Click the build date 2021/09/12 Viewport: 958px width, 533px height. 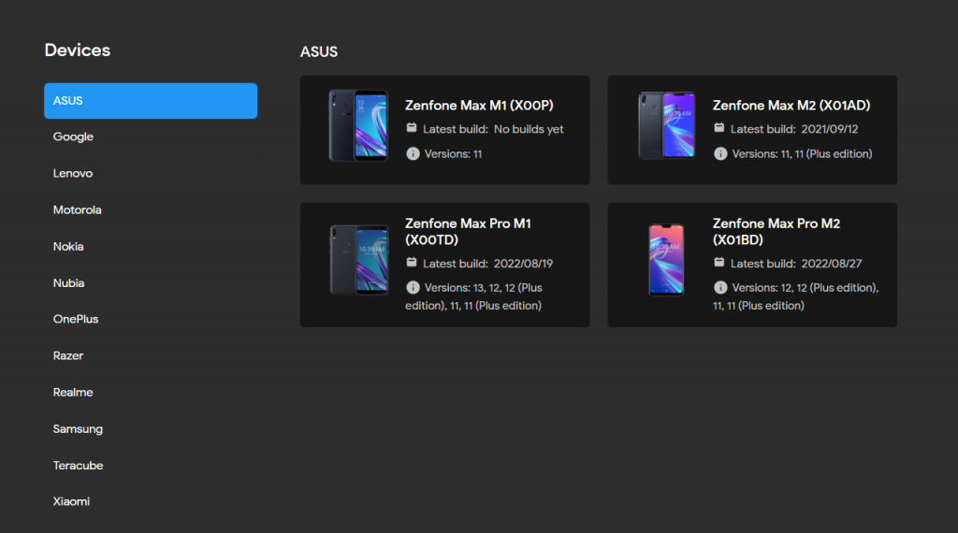pos(830,129)
